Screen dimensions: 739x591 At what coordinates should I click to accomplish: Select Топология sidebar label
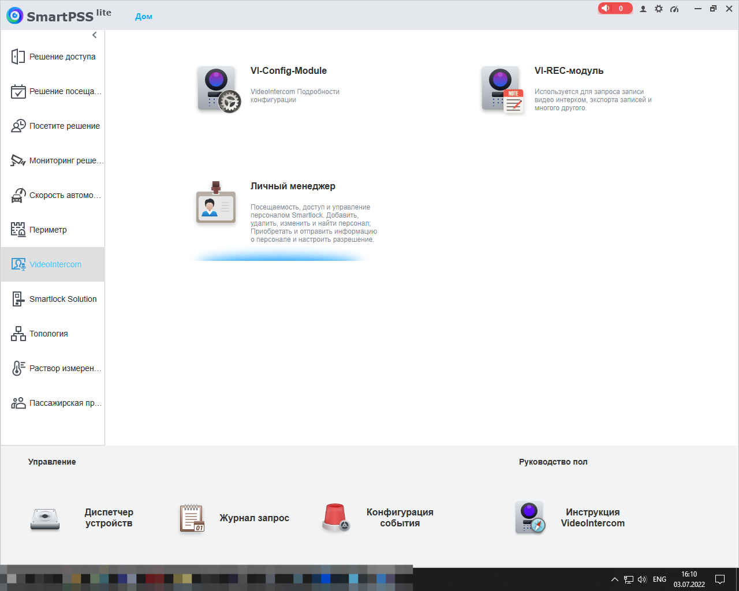coord(48,334)
